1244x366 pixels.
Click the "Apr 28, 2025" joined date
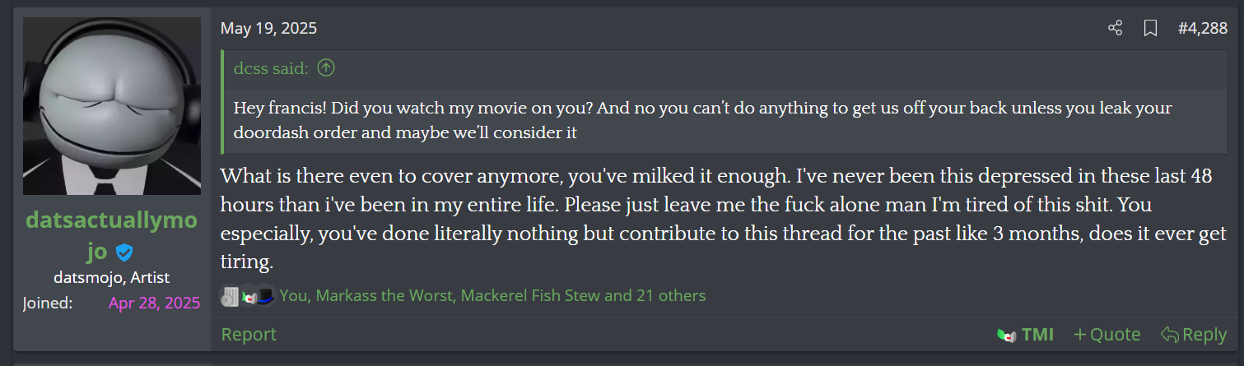154,303
